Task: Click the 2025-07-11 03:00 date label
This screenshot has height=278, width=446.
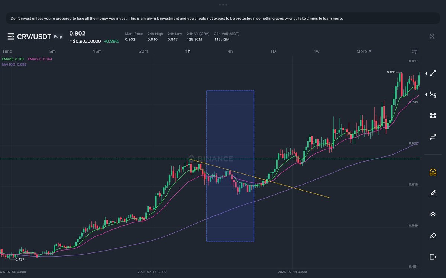Action: click(152, 272)
